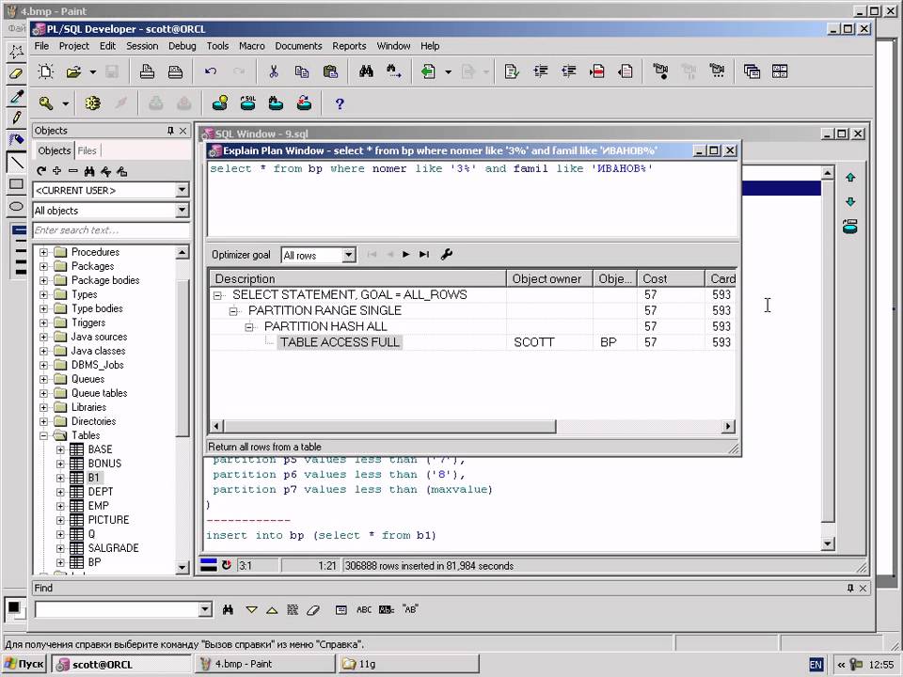903x677 pixels.
Task: Toggle the Find panel pin
Action: point(850,588)
